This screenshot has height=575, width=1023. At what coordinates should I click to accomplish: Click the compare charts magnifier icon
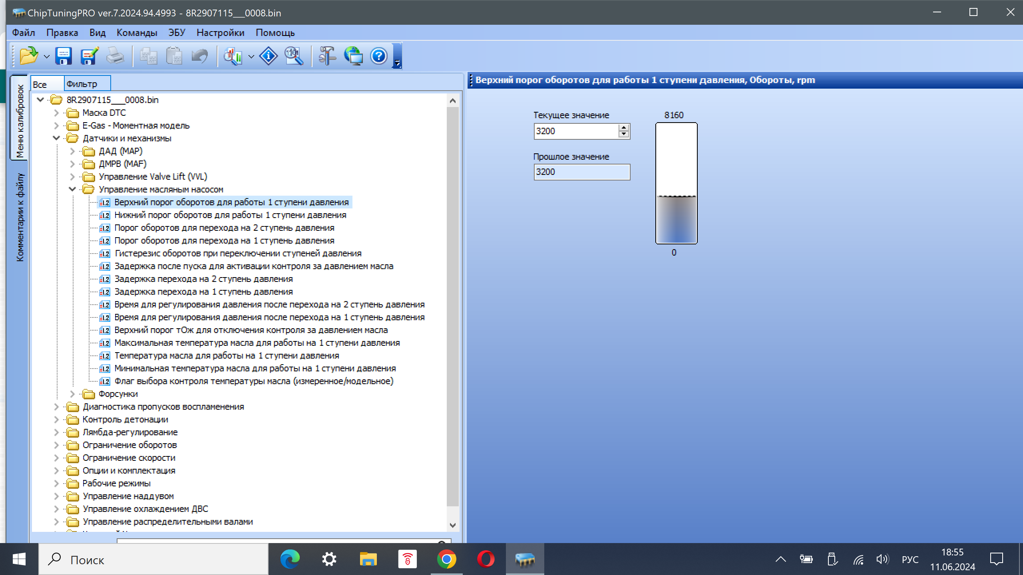point(233,56)
